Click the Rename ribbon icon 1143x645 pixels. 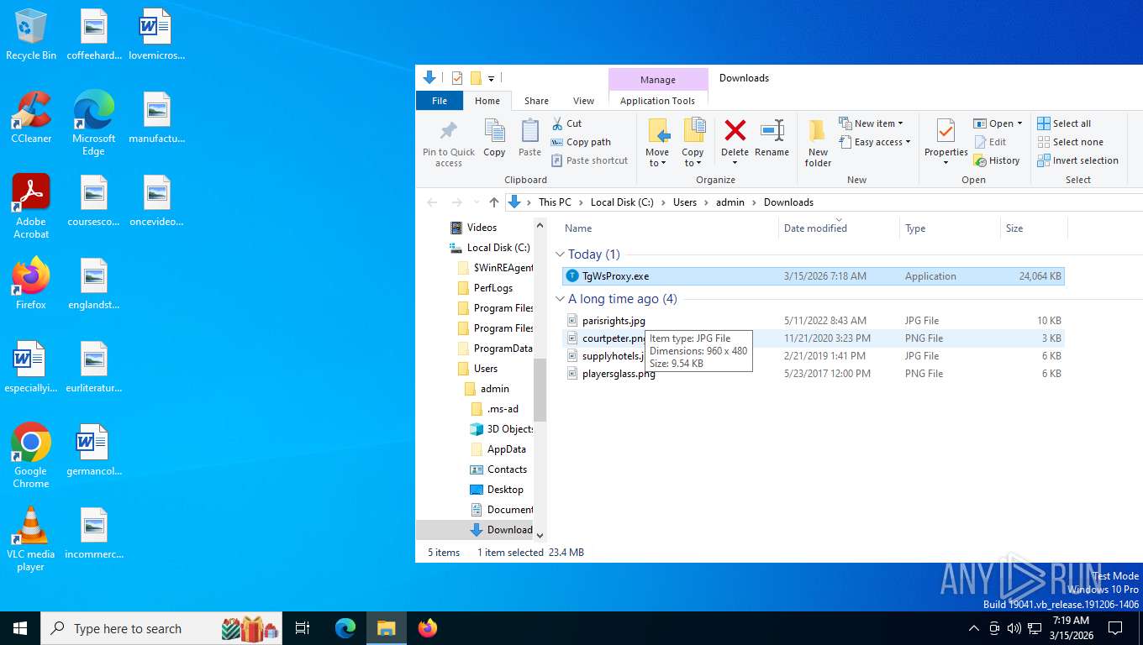pos(772,131)
